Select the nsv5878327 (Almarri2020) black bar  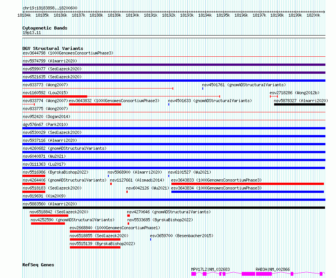tap(300, 104)
